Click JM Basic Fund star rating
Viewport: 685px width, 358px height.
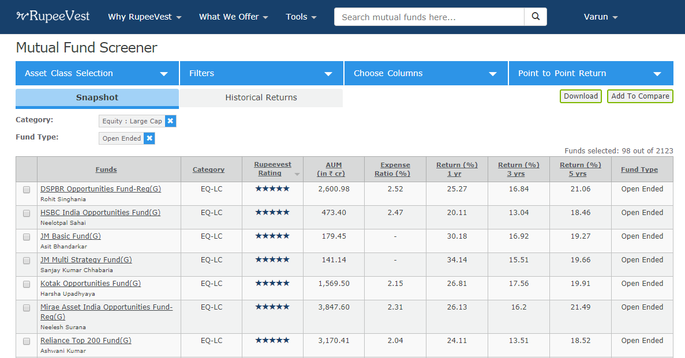(272, 236)
